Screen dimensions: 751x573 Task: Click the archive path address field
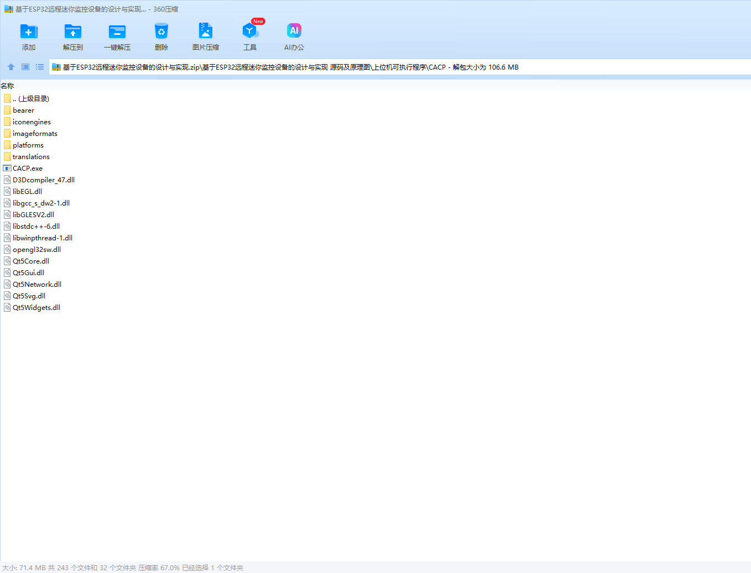coord(399,67)
